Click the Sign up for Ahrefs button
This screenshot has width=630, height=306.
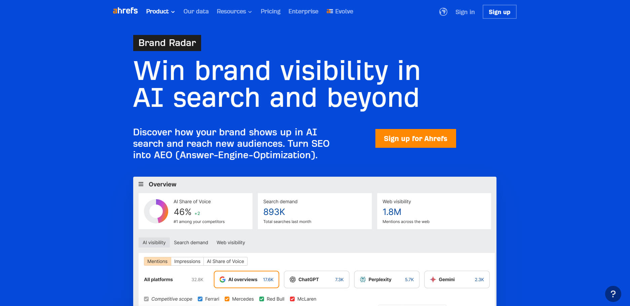[x=415, y=138]
